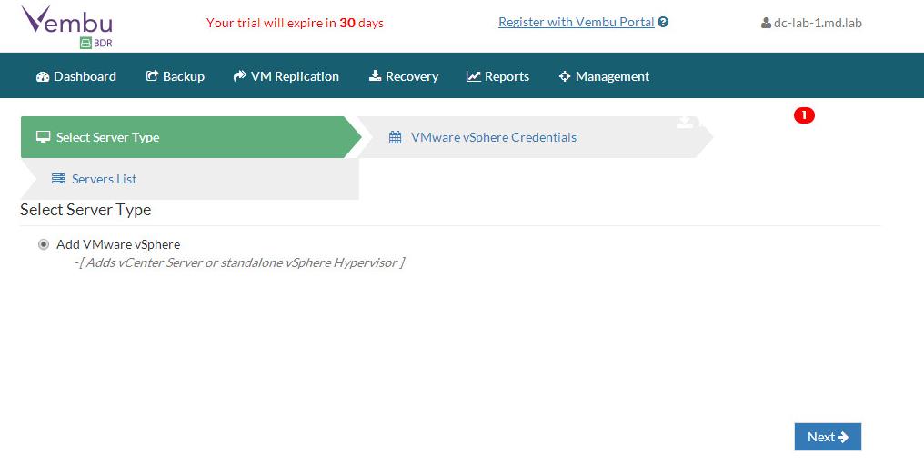Click the faint white download icon
Viewport: 924px width, 465px height.
(x=685, y=123)
